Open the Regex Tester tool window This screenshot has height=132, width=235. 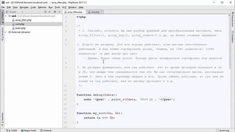tap(29, 131)
